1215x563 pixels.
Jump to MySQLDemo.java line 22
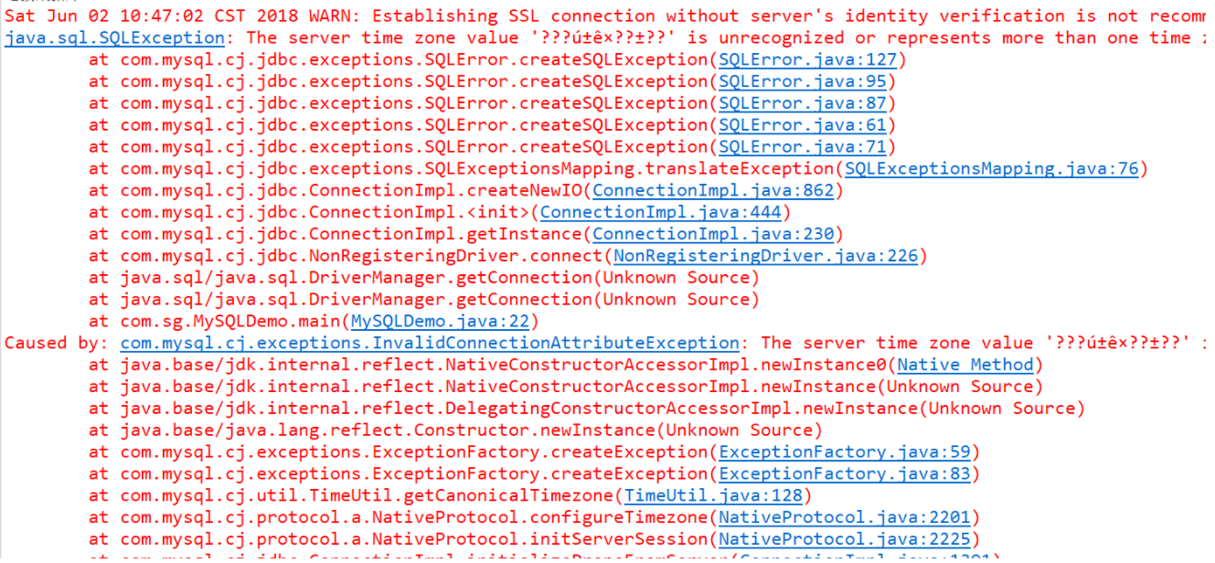coord(438,322)
